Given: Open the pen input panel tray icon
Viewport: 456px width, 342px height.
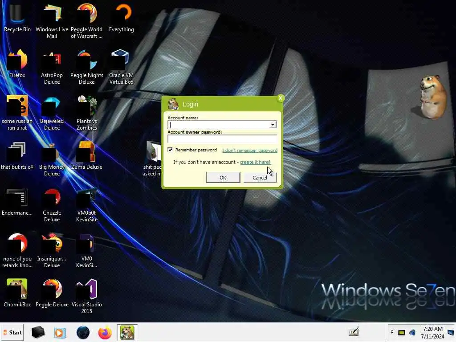Looking at the screenshot, I should 354,332.
